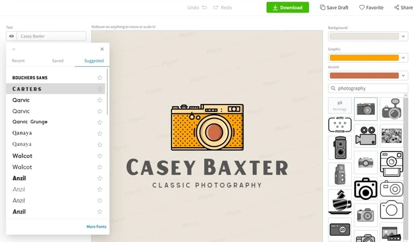Select the instant polaroid camera graphic

[392, 164]
